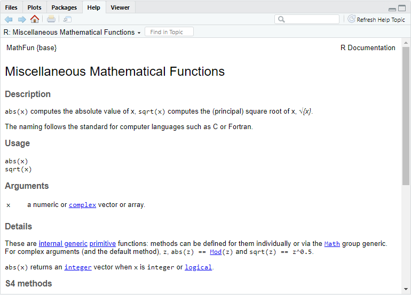This screenshot has width=411, height=295.
Task: Open the Math group generic link
Action: click(331, 244)
